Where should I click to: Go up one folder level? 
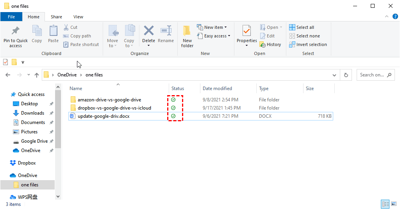tap(37, 75)
